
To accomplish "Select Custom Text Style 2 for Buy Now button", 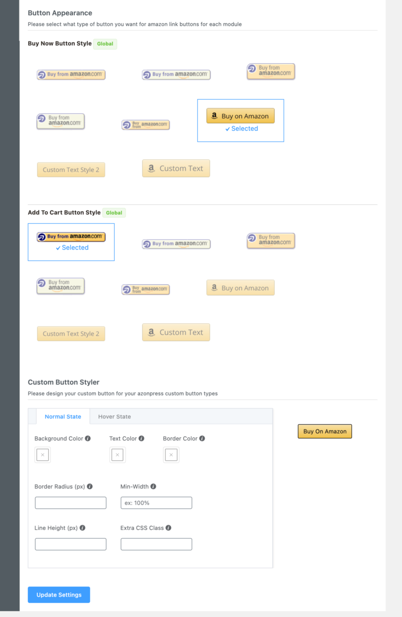I will [71, 170].
